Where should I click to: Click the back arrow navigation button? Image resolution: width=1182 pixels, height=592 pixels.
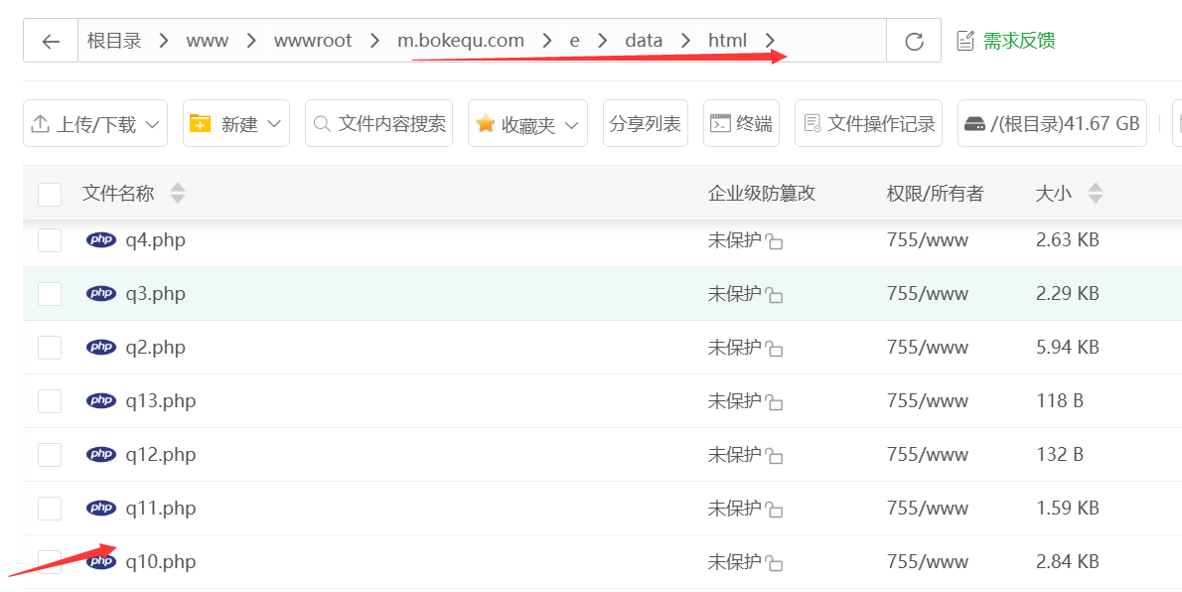(51, 42)
